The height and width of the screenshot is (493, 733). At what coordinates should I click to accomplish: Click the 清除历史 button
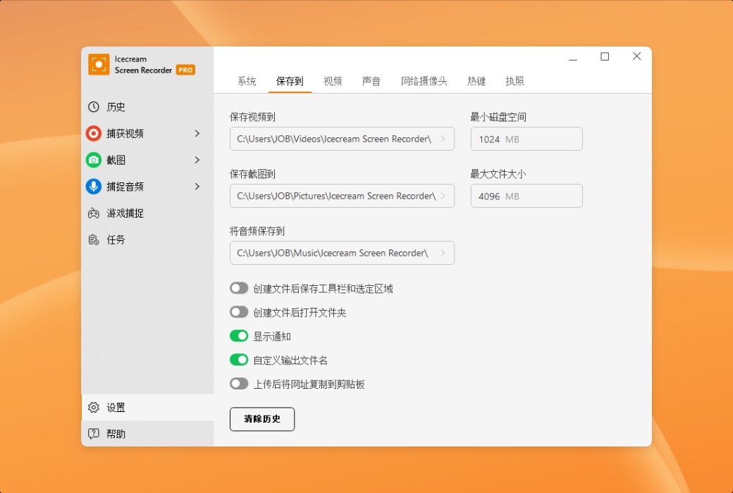coord(261,419)
